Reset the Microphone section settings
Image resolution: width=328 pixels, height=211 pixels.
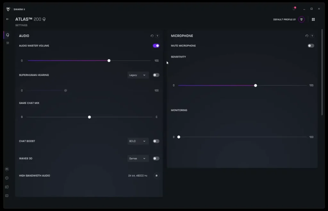click(307, 36)
